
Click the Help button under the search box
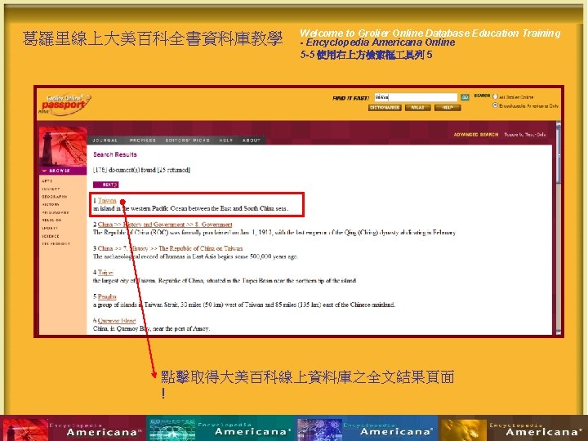(448, 108)
